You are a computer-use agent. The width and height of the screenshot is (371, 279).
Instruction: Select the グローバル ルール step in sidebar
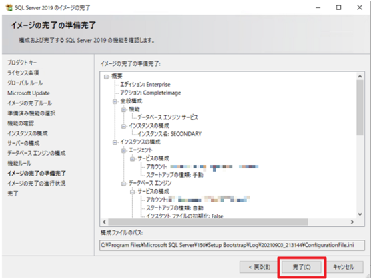click(x=25, y=83)
